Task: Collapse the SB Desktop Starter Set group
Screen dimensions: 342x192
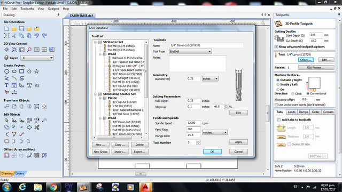Action: [x=95, y=94]
